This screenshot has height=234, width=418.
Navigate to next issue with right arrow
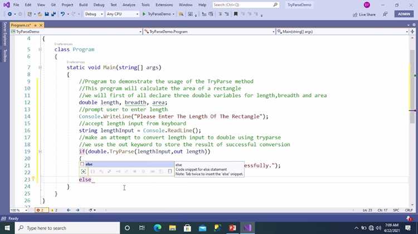point(77,210)
